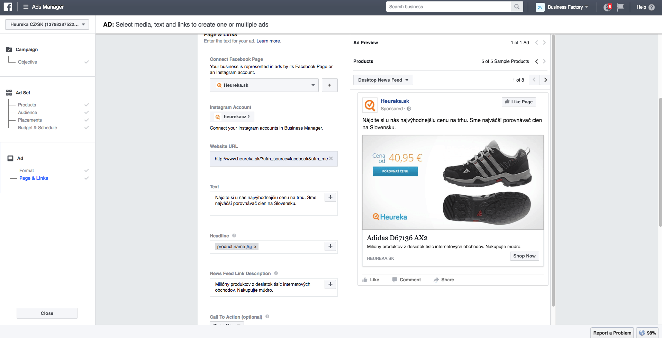662x338 pixels.
Task: Open the Heureka.sk Facebook Page dropdown
Action: tap(264, 85)
